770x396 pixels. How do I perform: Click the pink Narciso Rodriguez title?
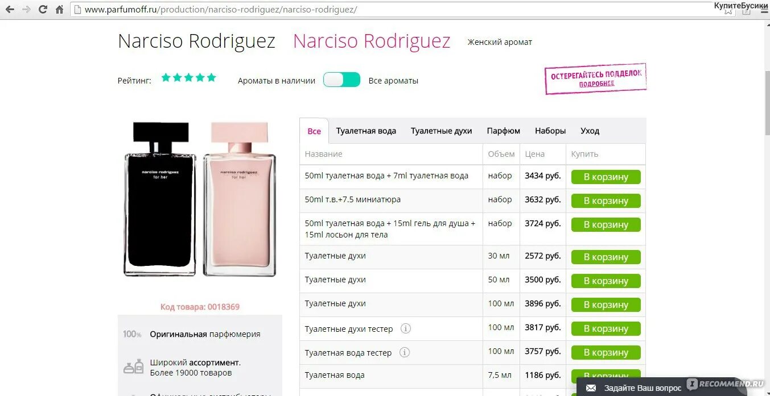(372, 41)
